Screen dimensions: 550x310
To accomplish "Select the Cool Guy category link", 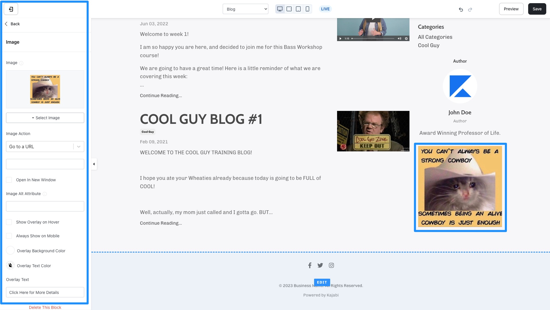I will point(428,45).
